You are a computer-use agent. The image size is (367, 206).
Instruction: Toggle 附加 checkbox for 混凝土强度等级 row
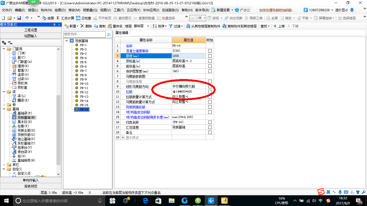210,51
